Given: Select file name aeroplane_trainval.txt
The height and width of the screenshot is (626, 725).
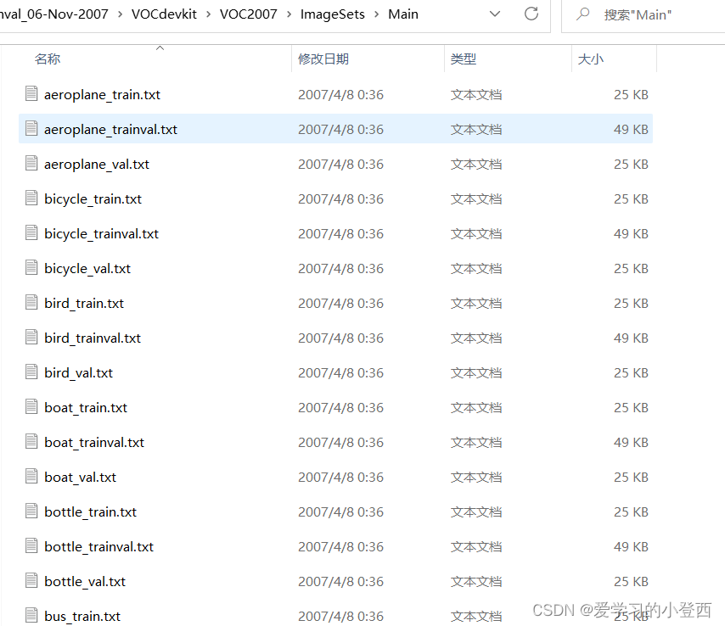Looking at the screenshot, I should [x=110, y=130].
